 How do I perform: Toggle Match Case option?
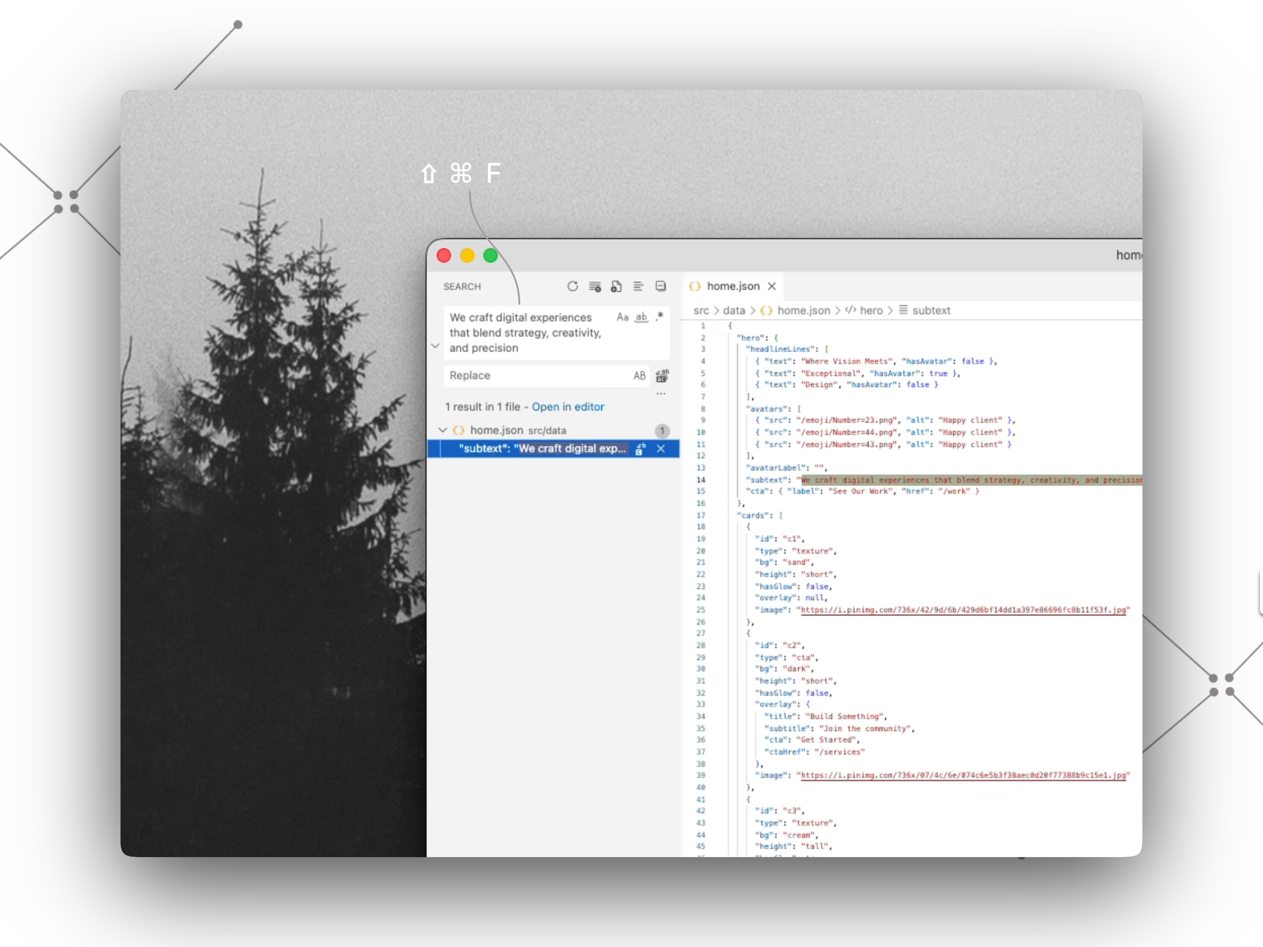pos(622,317)
